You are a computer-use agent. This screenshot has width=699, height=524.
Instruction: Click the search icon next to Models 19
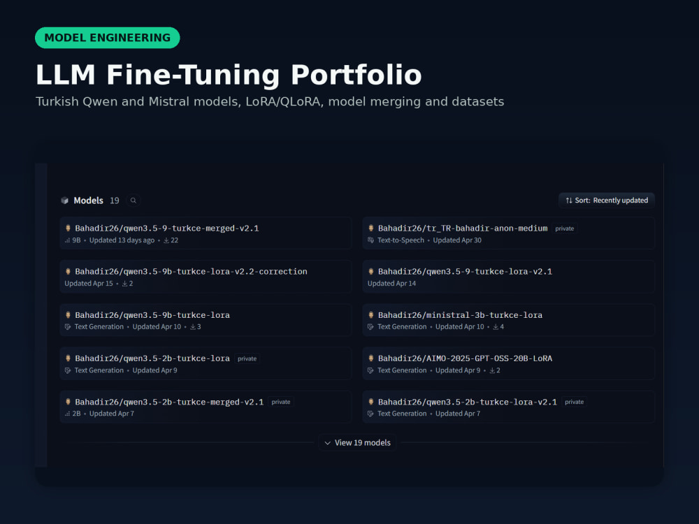click(134, 201)
